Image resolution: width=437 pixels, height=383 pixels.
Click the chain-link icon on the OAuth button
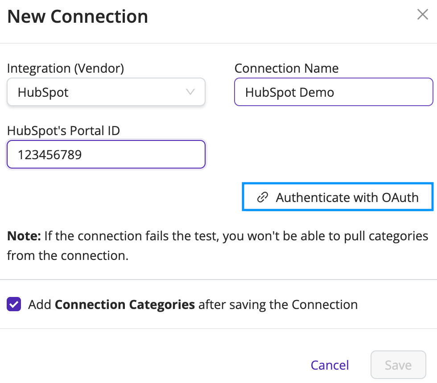(263, 197)
